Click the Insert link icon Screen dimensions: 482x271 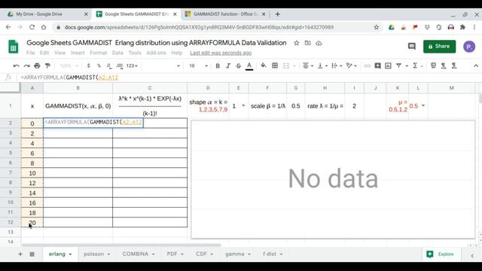click(367, 65)
